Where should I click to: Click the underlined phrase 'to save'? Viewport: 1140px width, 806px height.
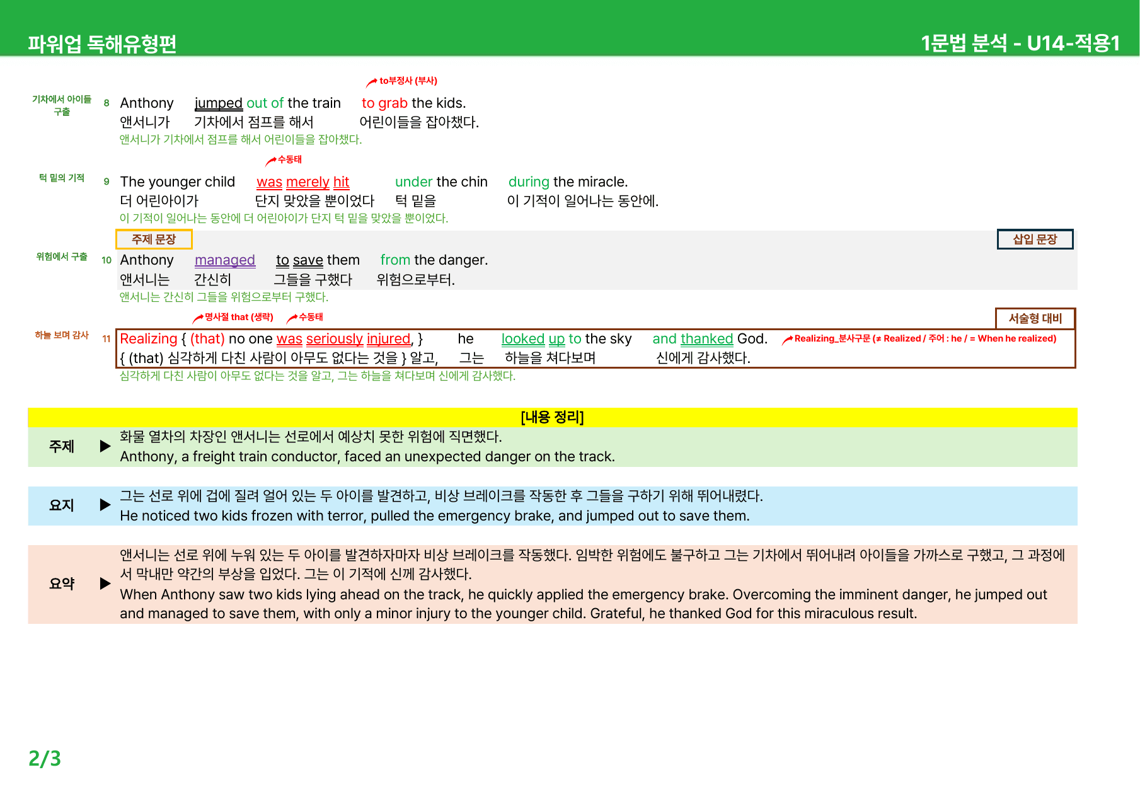click(299, 260)
